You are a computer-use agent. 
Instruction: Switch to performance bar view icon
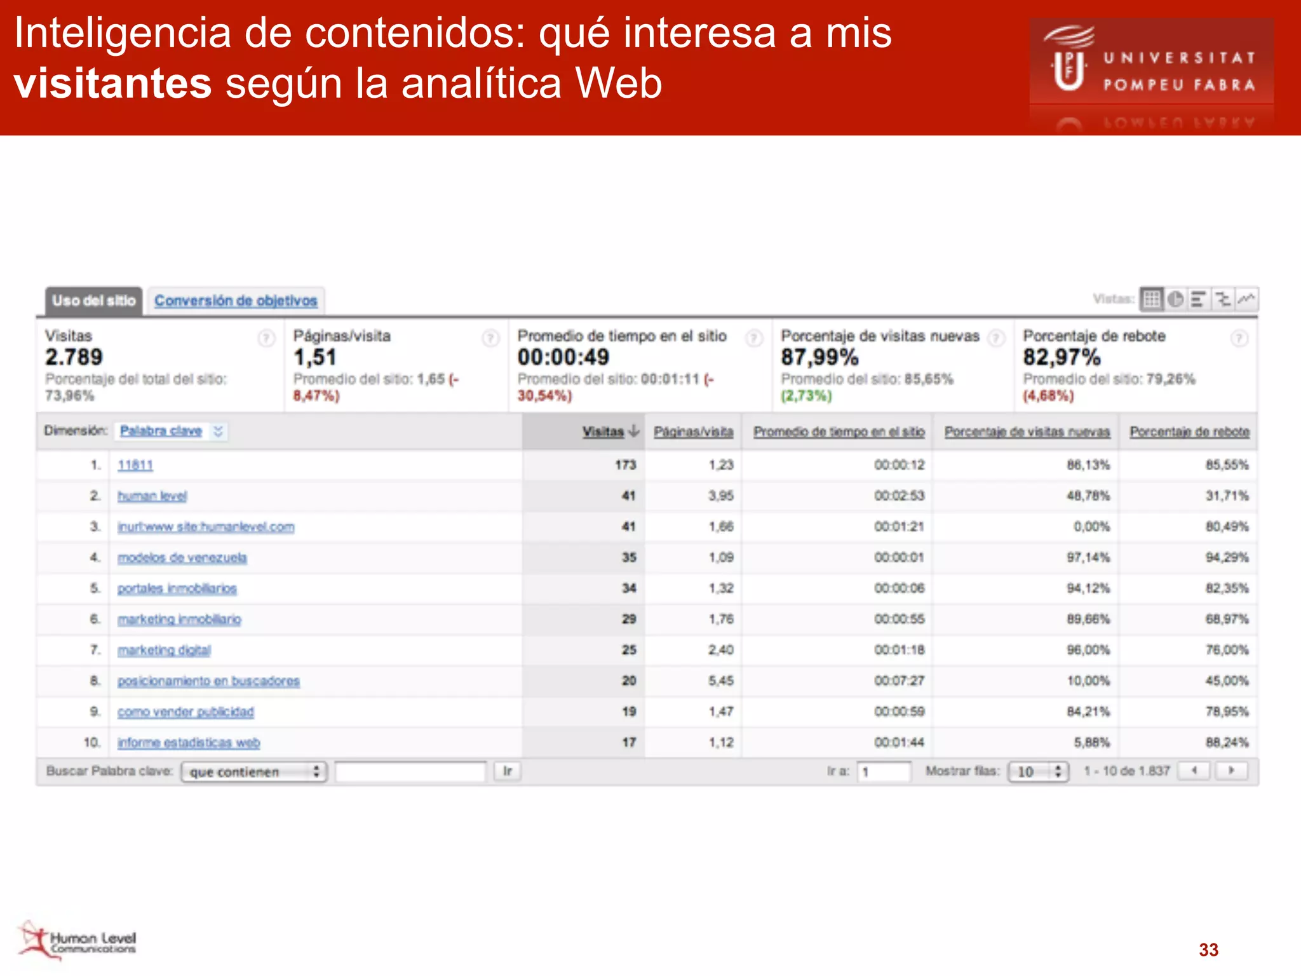click(x=1198, y=299)
